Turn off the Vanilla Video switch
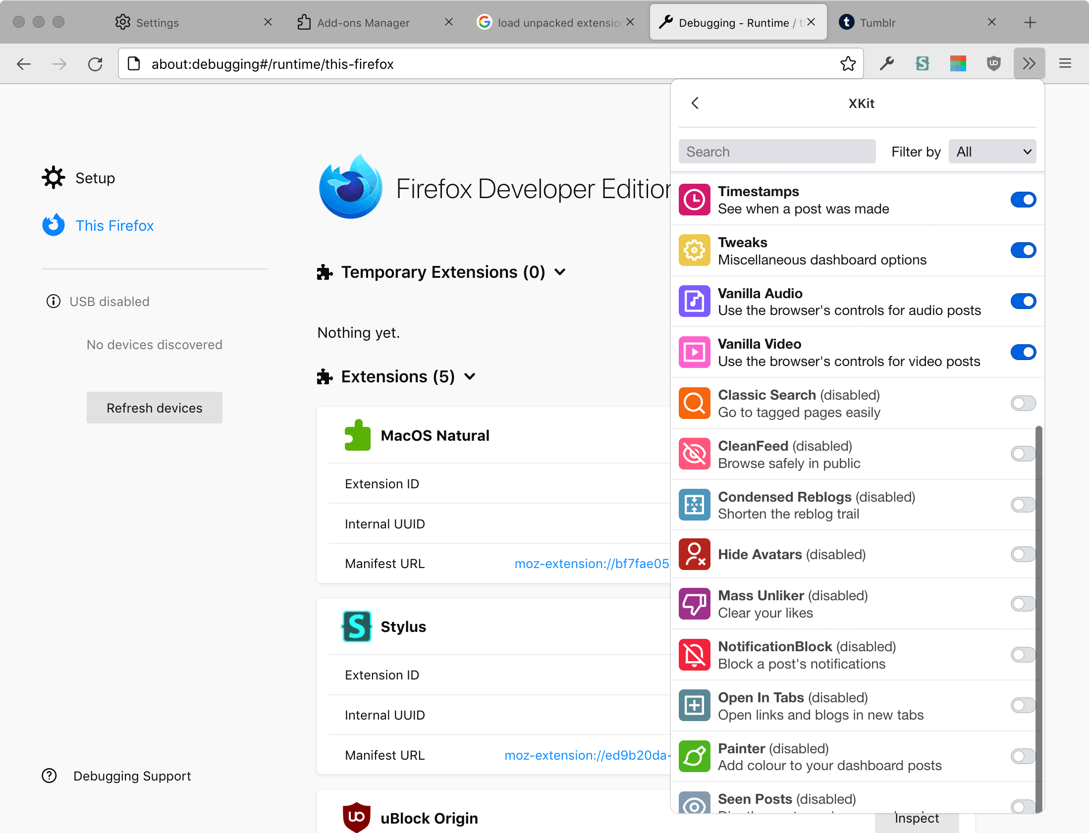 pyautogui.click(x=1023, y=352)
